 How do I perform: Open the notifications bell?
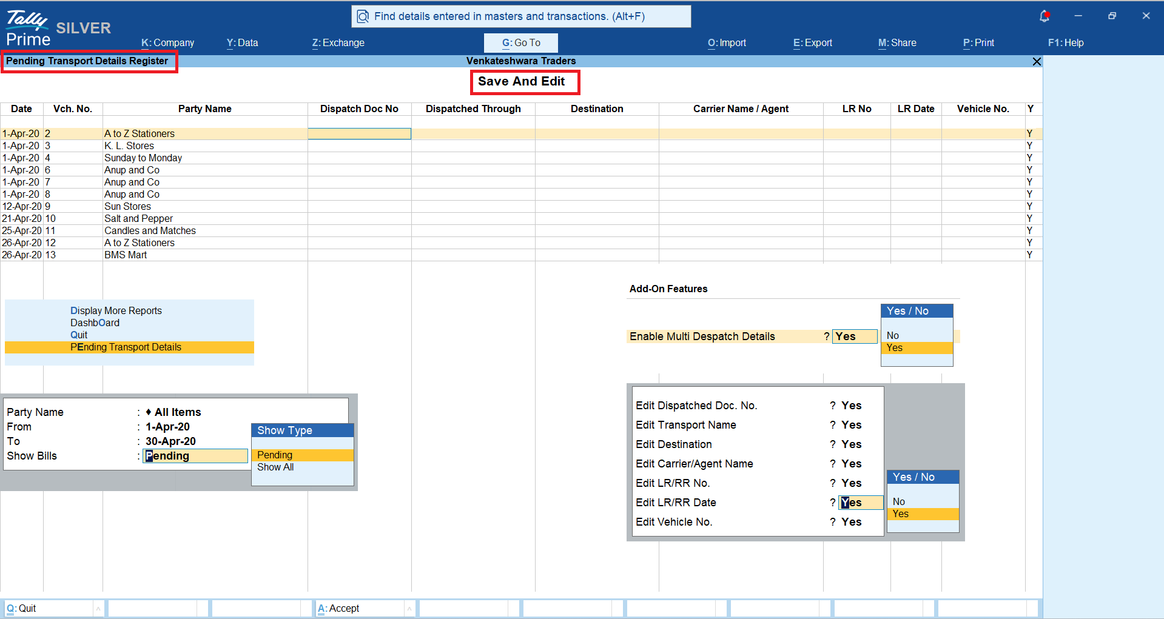click(1044, 16)
